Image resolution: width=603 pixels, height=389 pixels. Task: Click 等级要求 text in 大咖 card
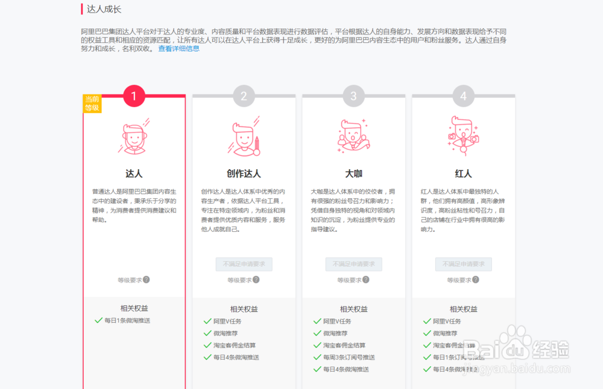349,281
